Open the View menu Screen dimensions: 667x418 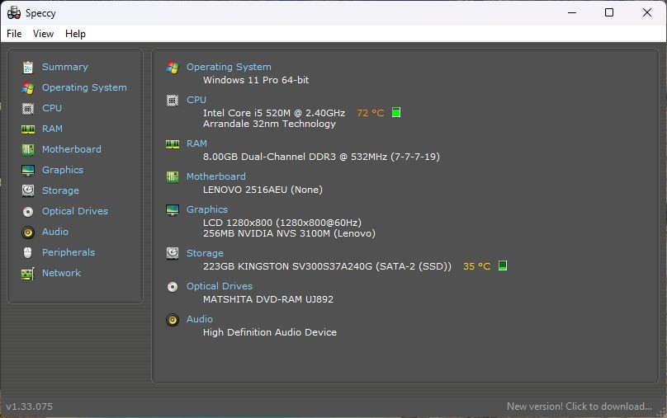pyautogui.click(x=44, y=34)
